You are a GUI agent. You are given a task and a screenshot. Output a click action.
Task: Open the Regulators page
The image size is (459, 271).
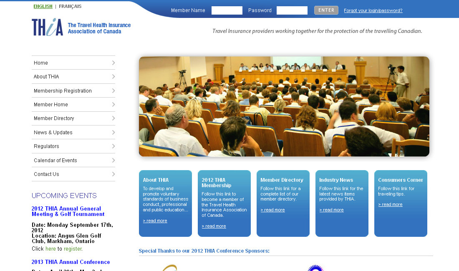[73, 146]
